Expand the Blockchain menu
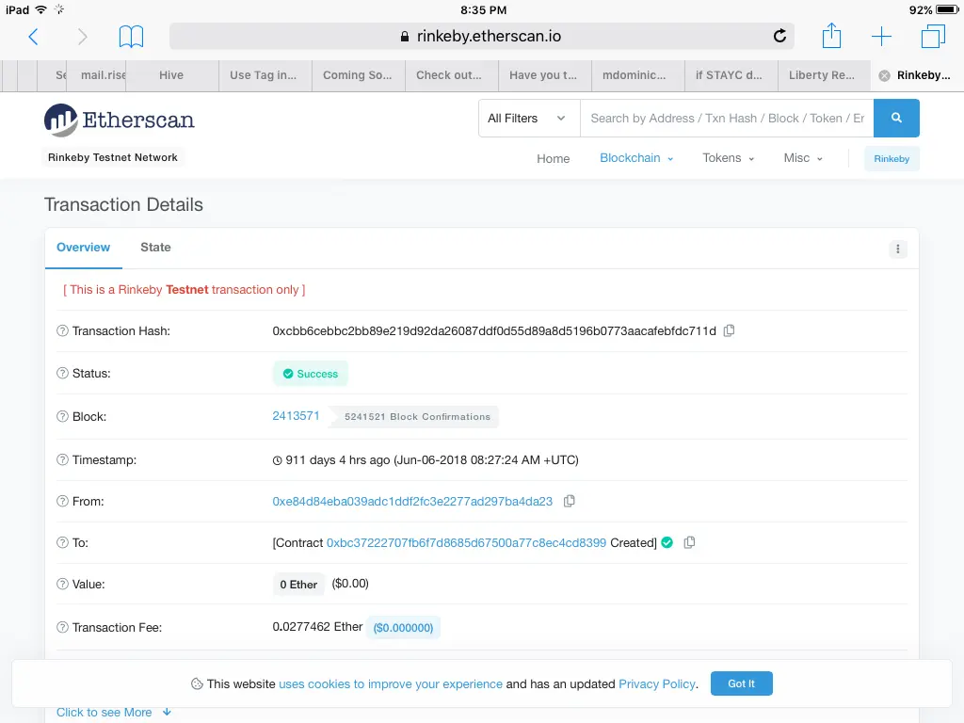 pyautogui.click(x=636, y=158)
